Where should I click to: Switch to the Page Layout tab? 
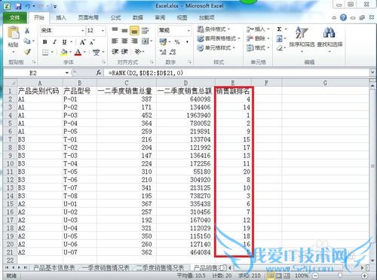tap(88, 17)
